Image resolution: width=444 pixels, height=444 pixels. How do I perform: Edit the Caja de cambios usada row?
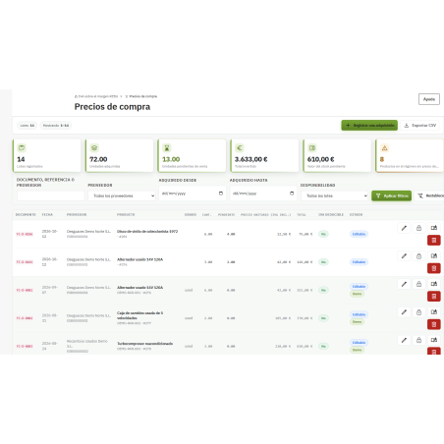tap(404, 312)
